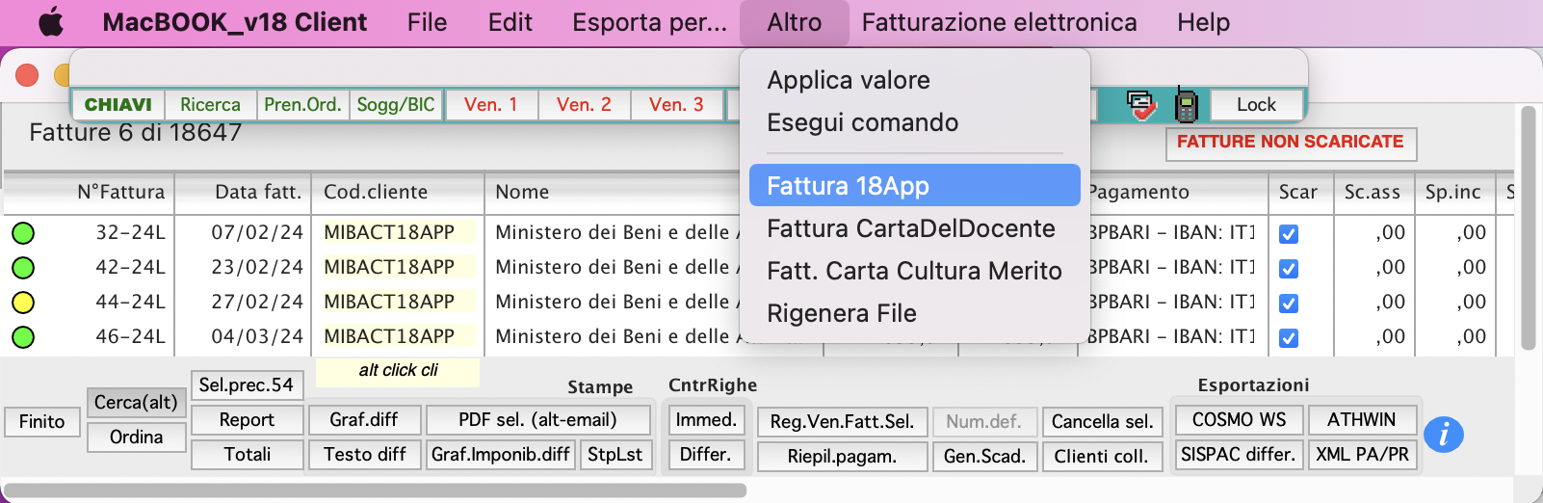Screen dimensions: 1543x503
Task: Open the Fatturazione elettronica menu
Action: [999, 22]
